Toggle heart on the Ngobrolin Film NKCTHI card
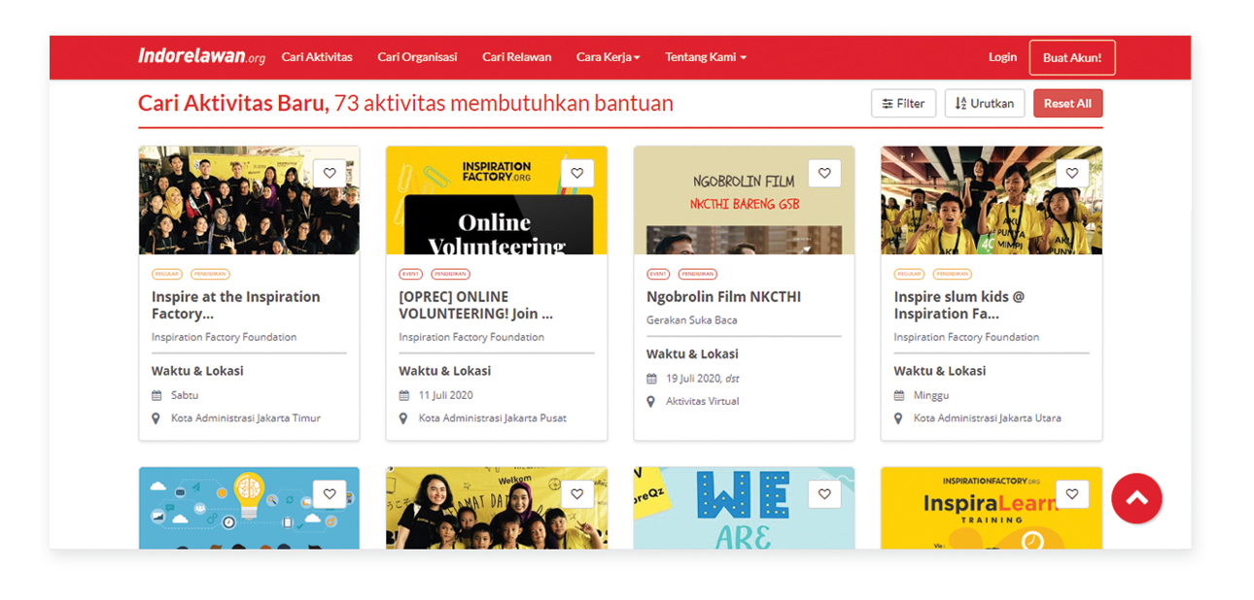 click(x=824, y=174)
